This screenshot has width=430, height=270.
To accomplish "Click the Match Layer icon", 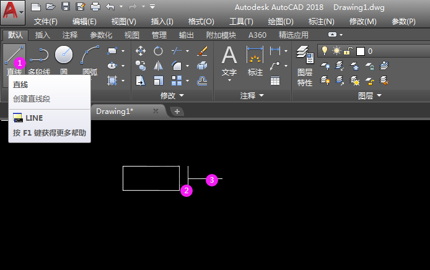I will click(x=385, y=81).
